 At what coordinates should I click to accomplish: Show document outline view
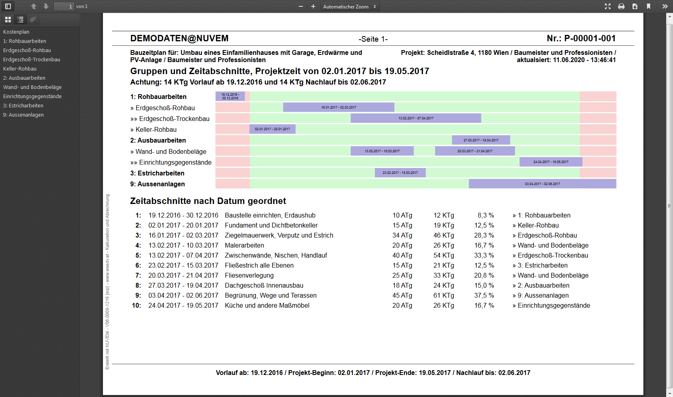[20, 19]
